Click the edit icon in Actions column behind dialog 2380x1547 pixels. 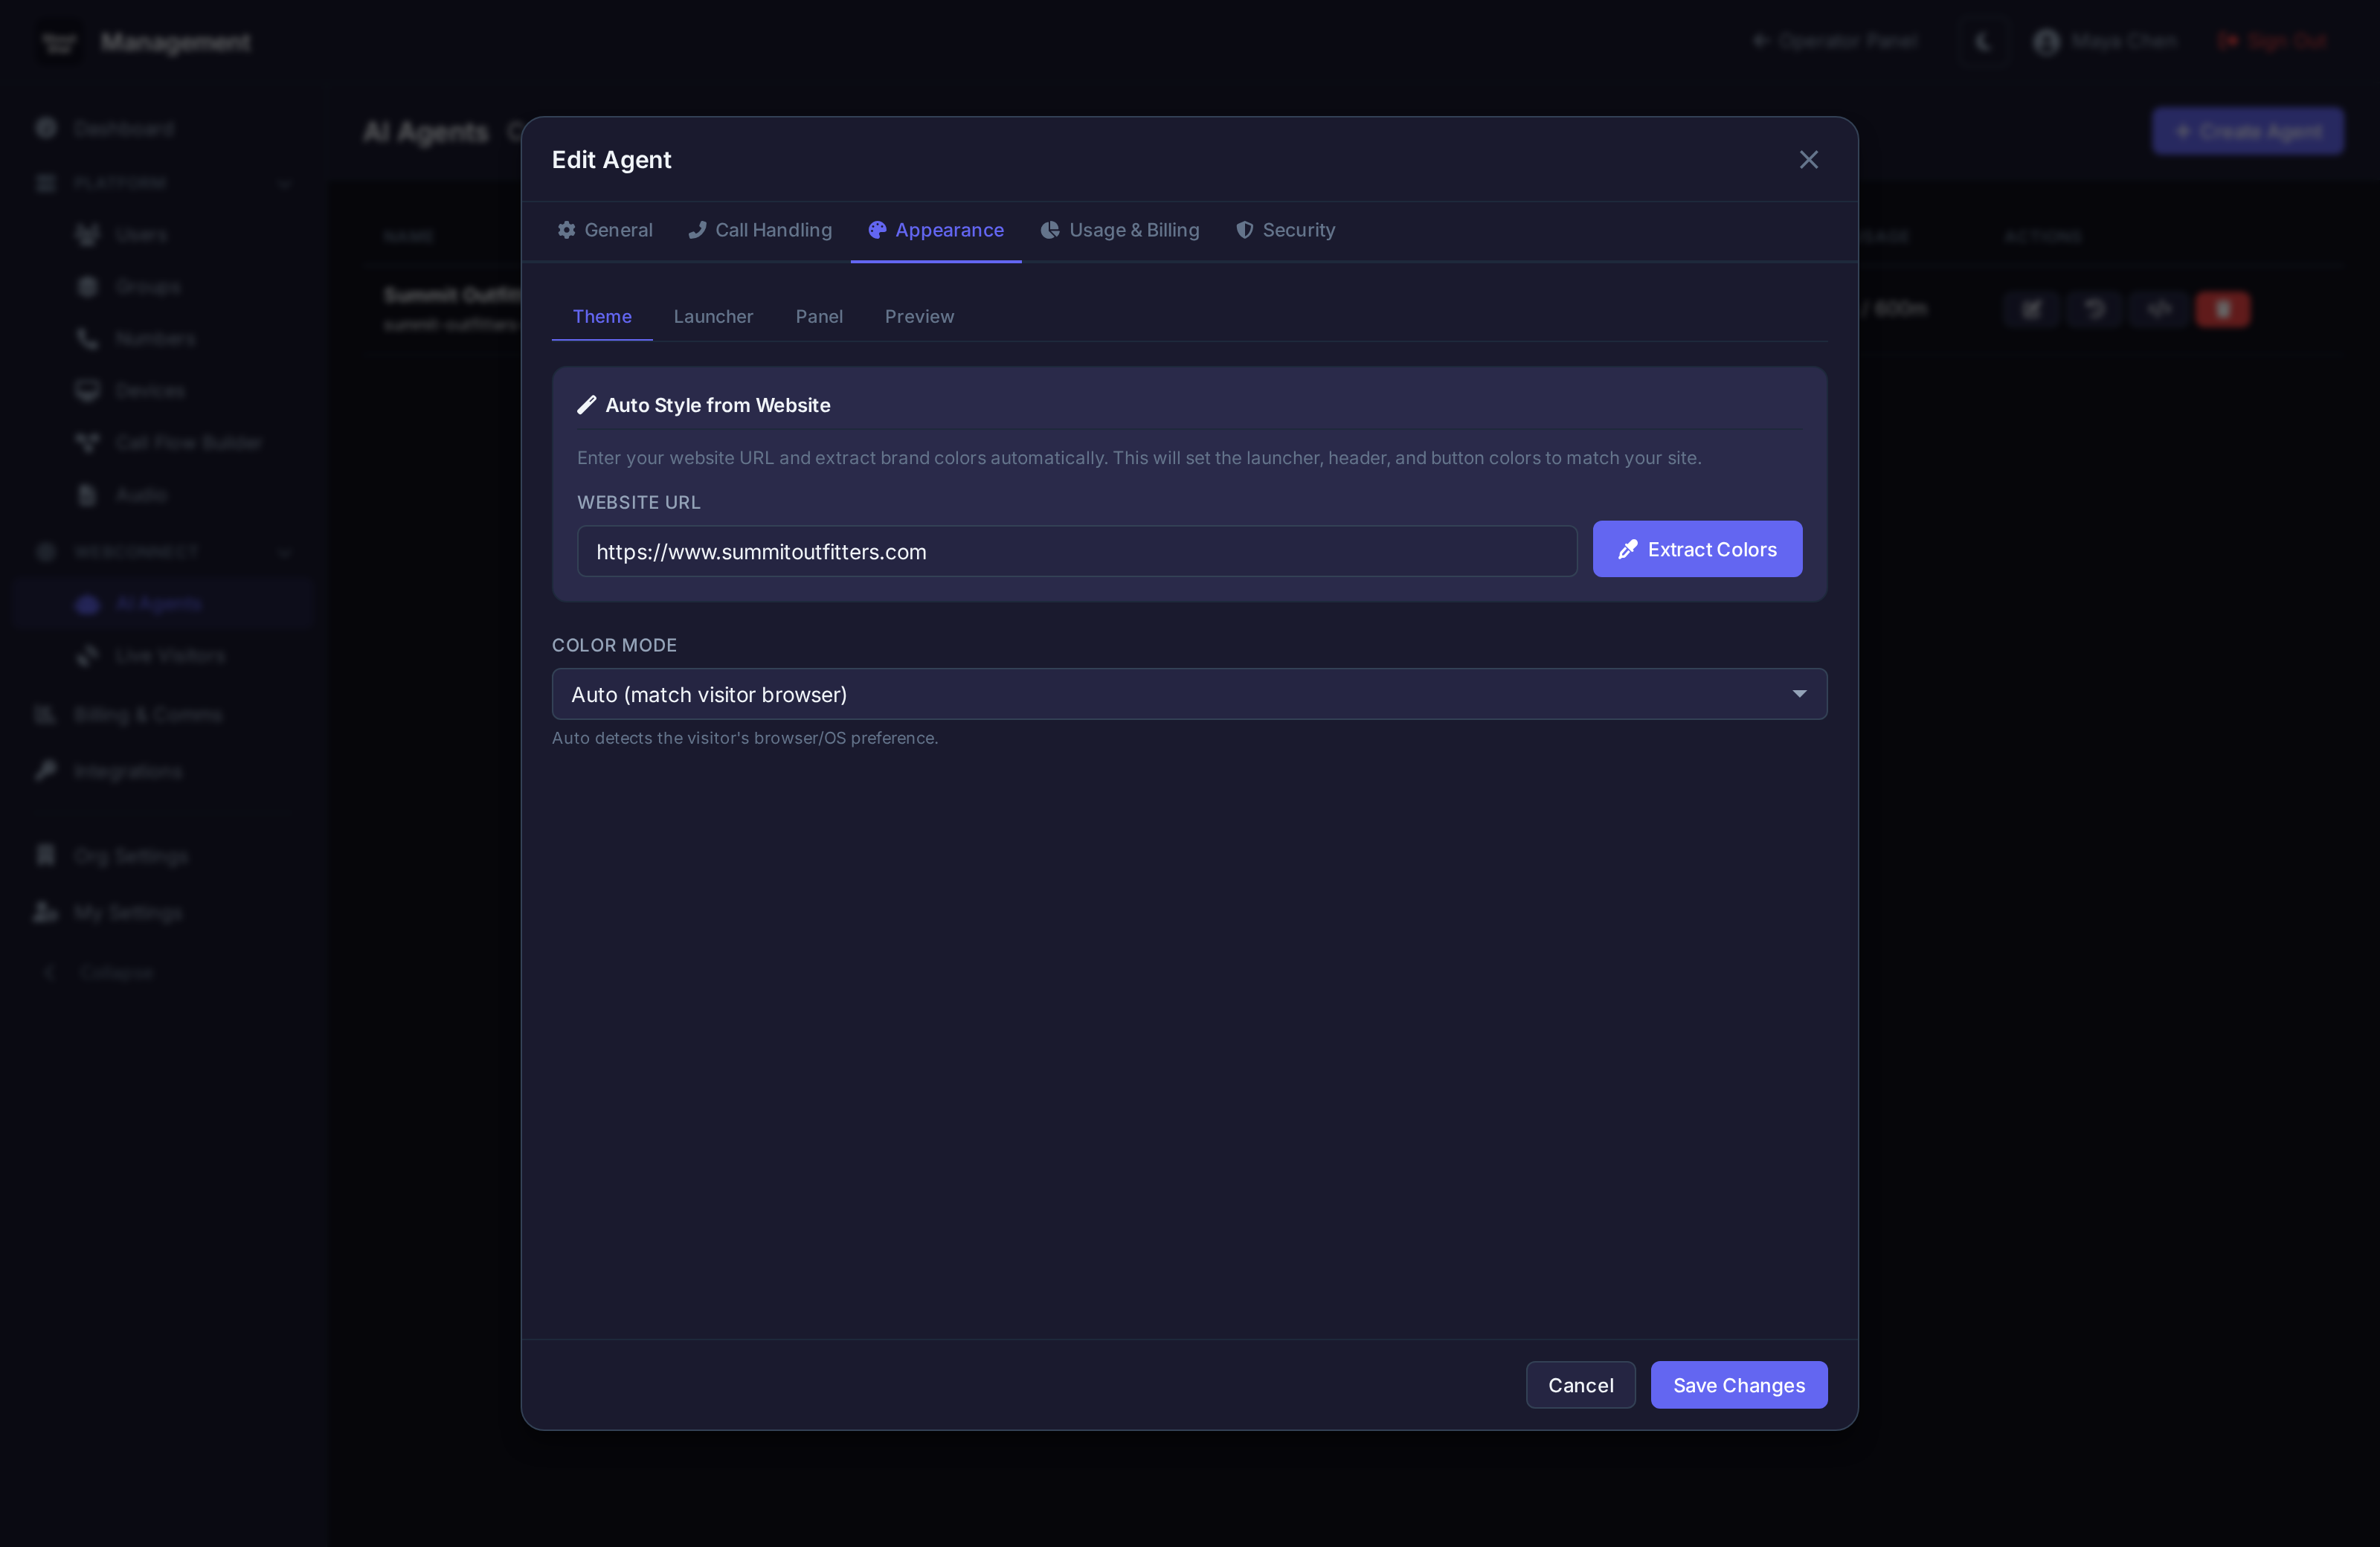pos(2032,309)
